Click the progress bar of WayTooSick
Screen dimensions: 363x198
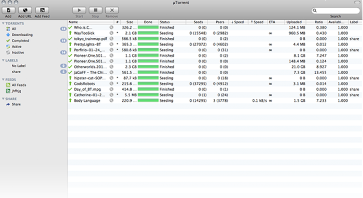tap(148, 33)
